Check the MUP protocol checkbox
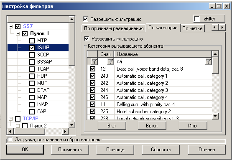 (32, 83)
